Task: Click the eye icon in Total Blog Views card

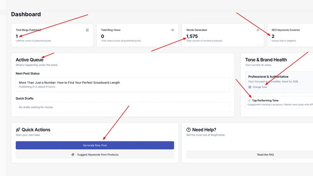Action: click(173, 30)
